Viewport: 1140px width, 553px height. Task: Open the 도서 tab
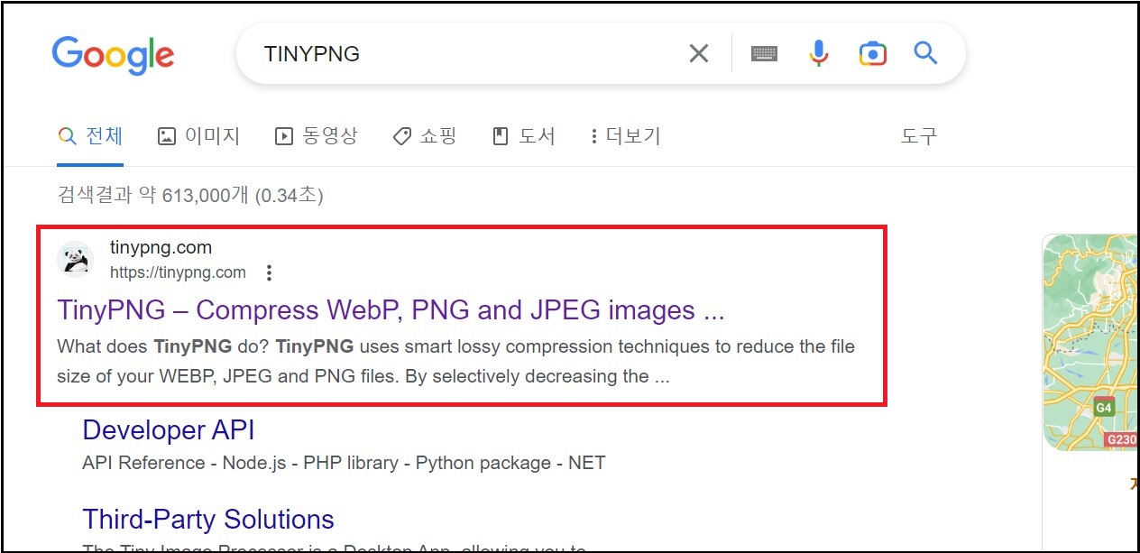click(x=523, y=136)
